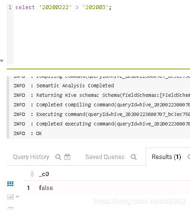
Task: Show results in grid view
Action: tap(11, 184)
